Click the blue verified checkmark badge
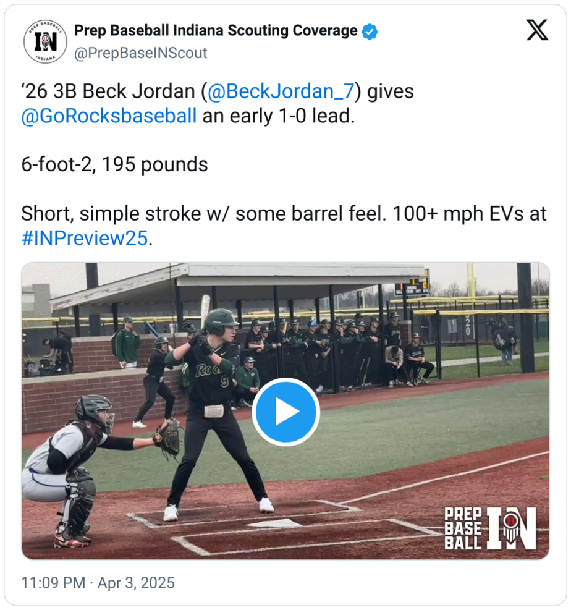 pos(370,32)
